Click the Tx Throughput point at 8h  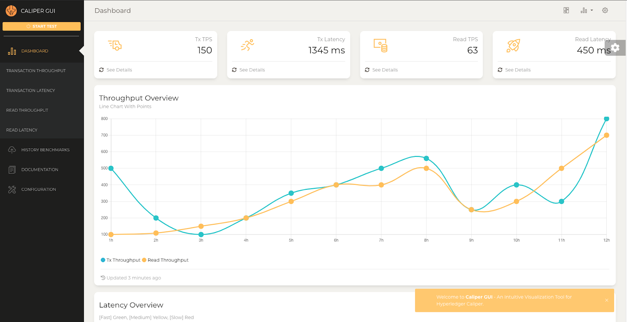(426, 158)
